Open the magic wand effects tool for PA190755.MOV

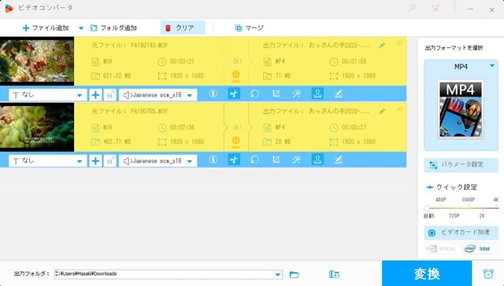pos(297,159)
